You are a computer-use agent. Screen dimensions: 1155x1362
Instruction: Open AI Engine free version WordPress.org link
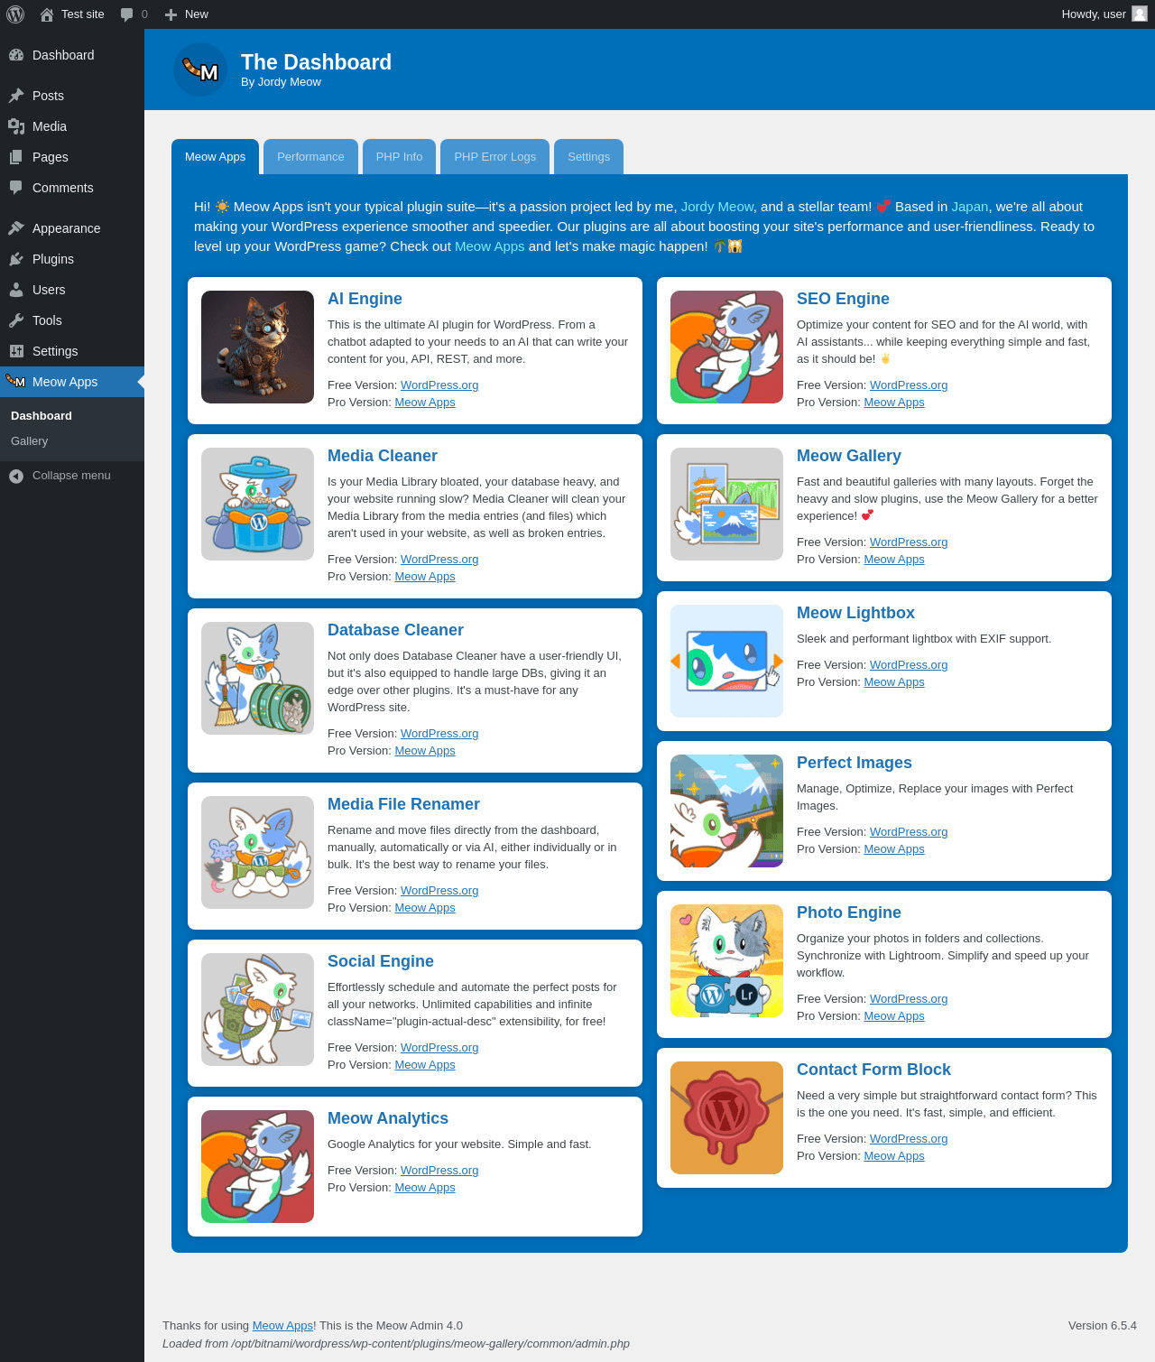pyautogui.click(x=439, y=385)
